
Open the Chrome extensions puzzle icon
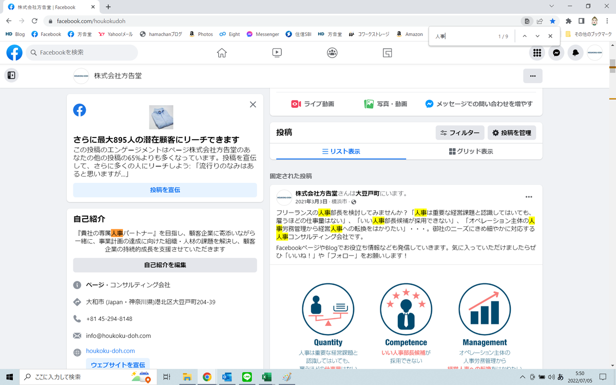click(x=568, y=21)
